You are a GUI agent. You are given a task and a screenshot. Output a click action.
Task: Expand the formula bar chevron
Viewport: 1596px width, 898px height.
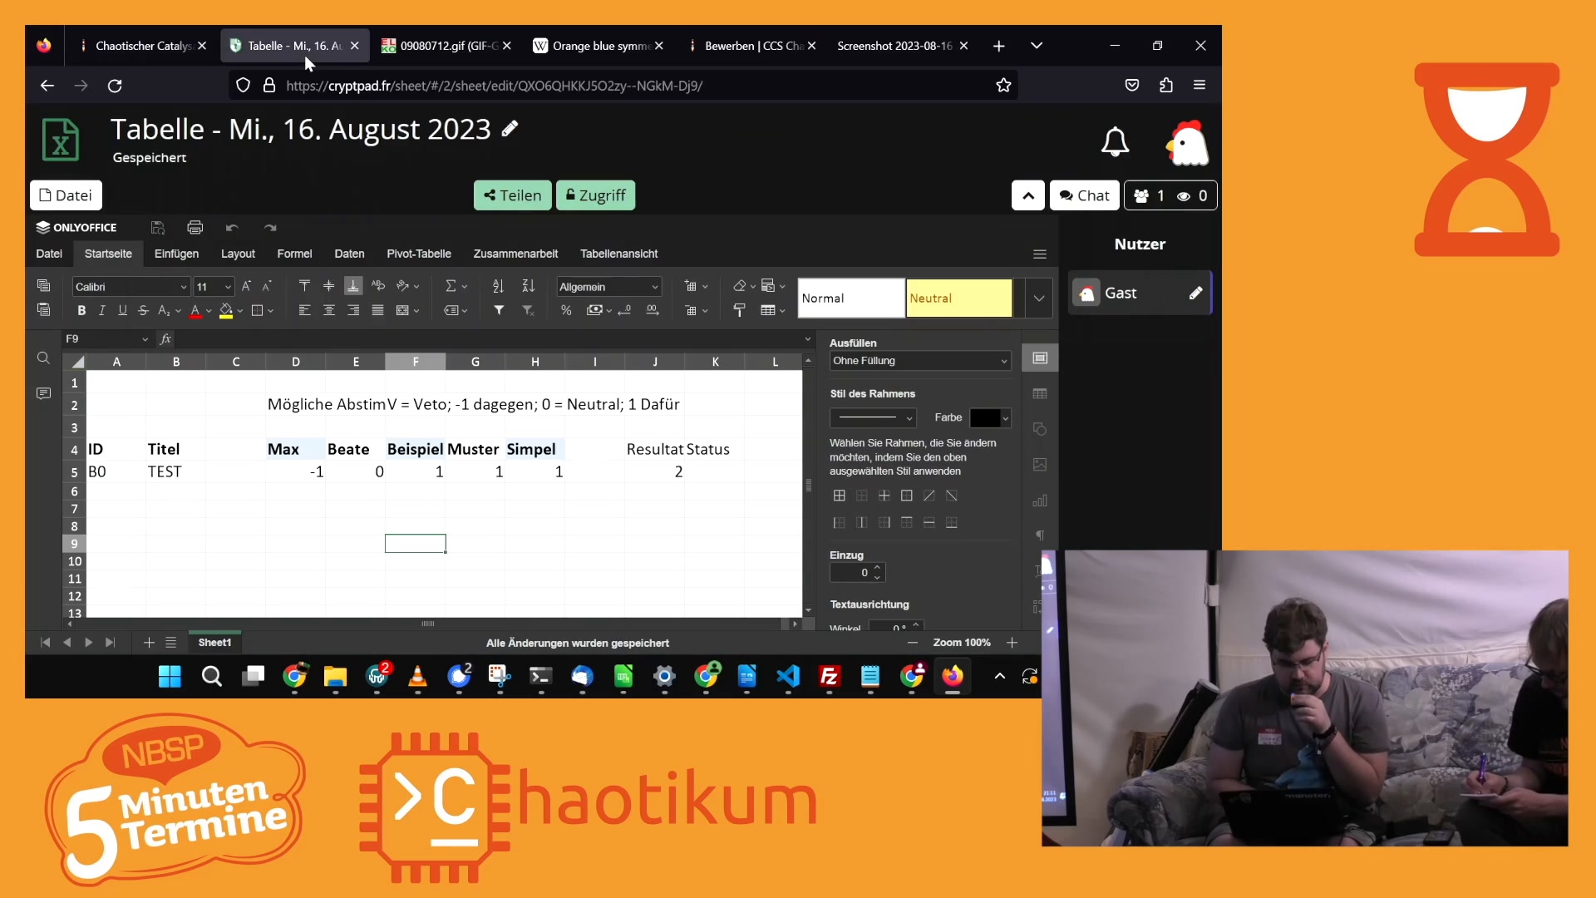[807, 339]
